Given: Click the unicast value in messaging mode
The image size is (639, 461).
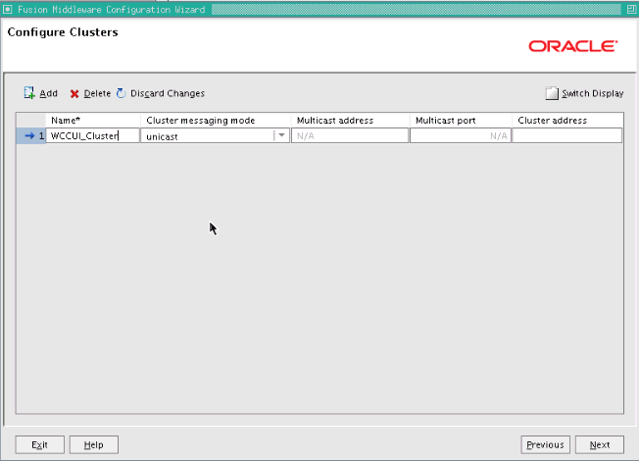Looking at the screenshot, I should pos(162,136).
